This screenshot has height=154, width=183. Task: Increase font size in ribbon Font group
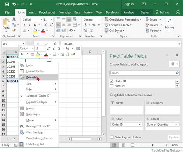pos(46,25)
